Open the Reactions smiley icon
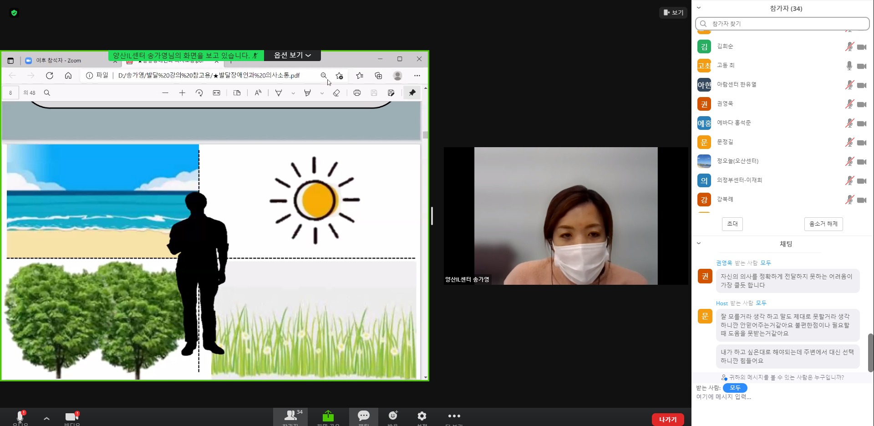The height and width of the screenshot is (426, 874). point(393,416)
